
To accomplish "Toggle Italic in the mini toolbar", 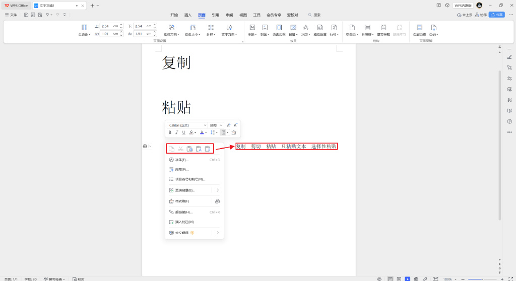I will pos(177,132).
